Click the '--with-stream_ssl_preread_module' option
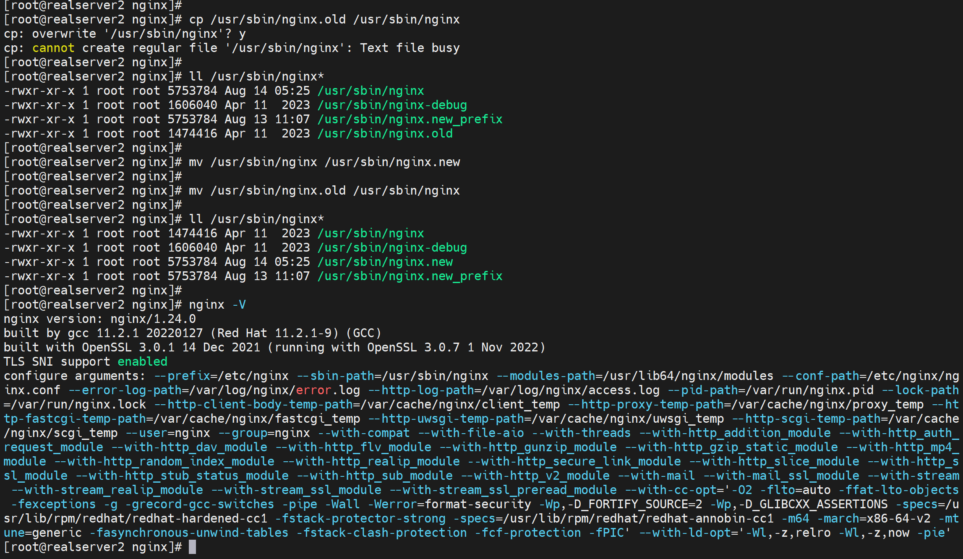Screen dimensions: 963x559 point(503,490)
